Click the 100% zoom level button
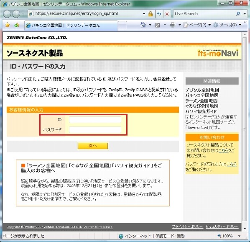The image size is (250, 242). point(225,236)
